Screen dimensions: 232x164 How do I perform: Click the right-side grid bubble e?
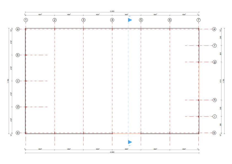215,133
